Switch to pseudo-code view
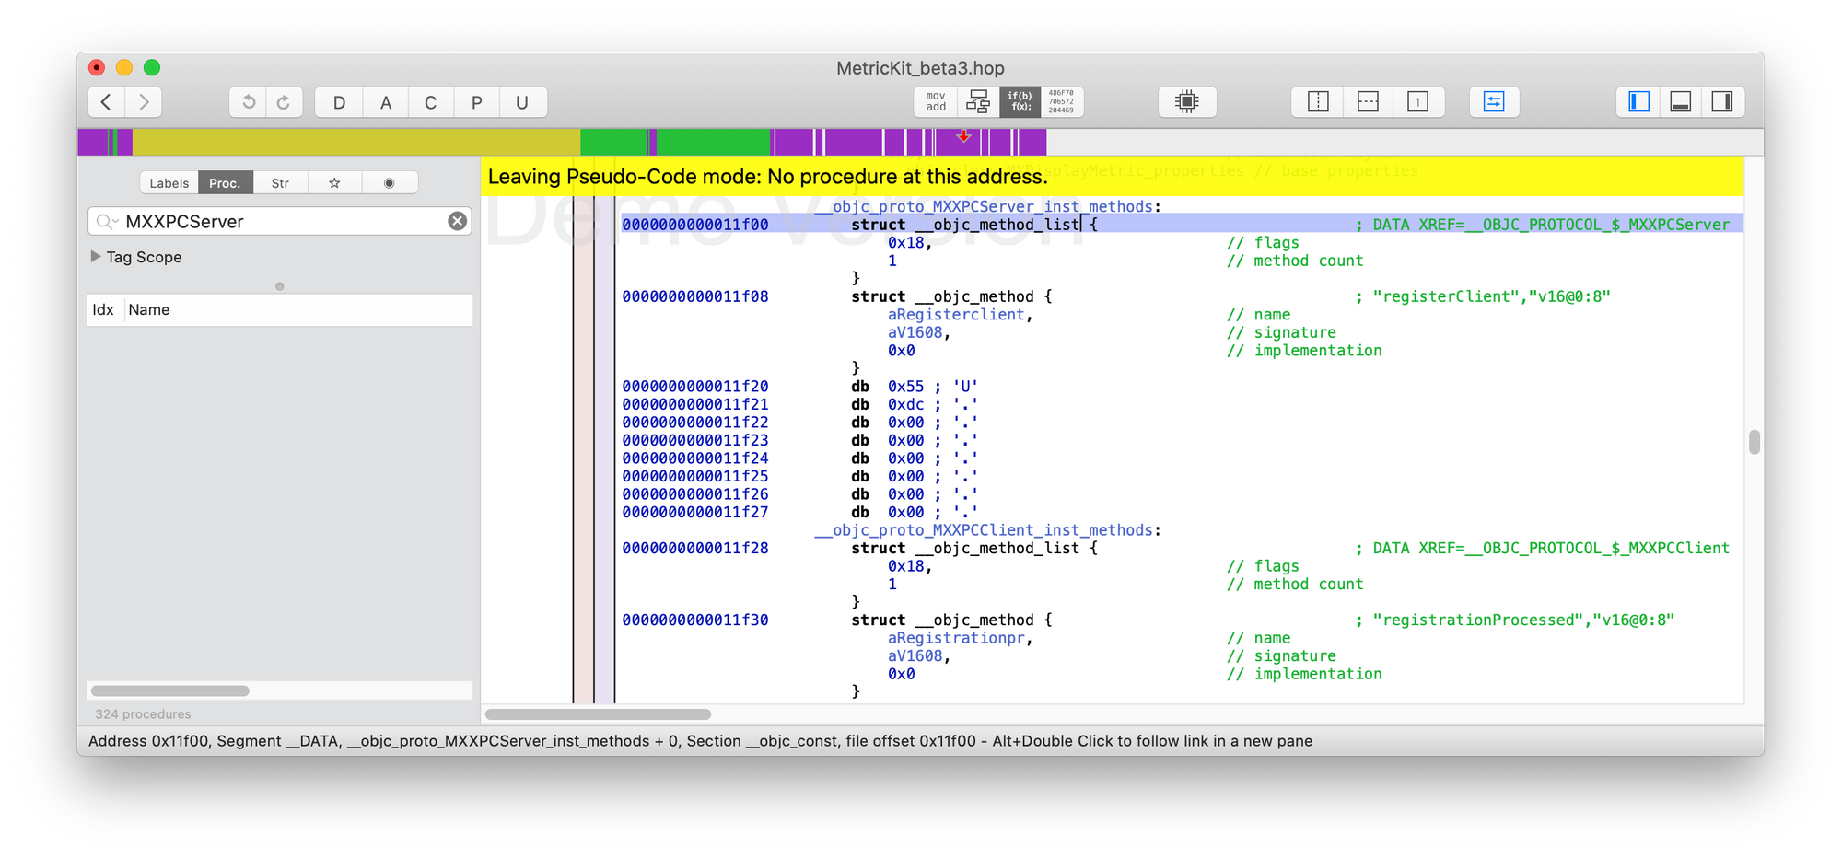The width and height of the screenshot is (1842, 858). pos(1020,101)
